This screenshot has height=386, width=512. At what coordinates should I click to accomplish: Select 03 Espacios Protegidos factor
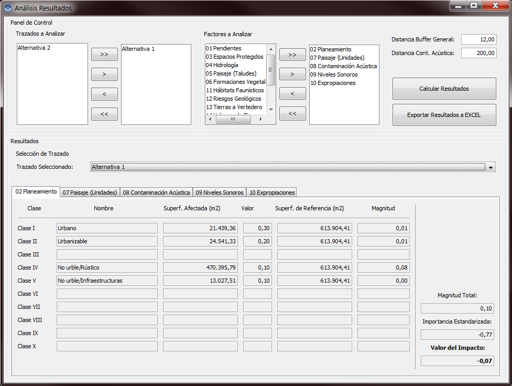pos(234,57)
